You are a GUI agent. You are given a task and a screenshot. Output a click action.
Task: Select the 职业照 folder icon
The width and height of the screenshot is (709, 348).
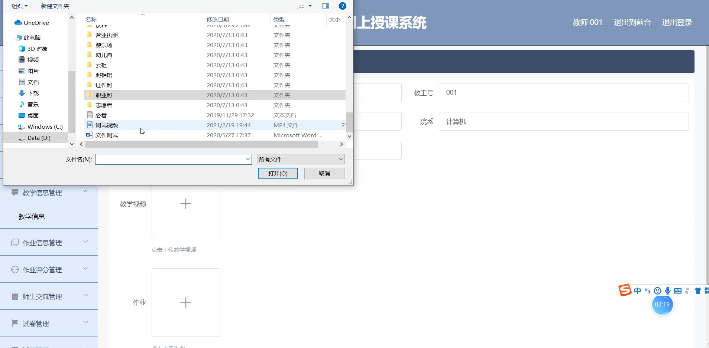(x=90, y=95)
